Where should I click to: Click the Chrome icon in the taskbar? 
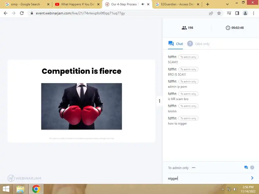point(36,189)
